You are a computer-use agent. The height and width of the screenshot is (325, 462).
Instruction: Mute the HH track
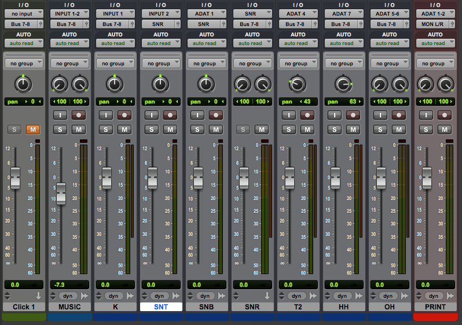(x=353, y=130)
